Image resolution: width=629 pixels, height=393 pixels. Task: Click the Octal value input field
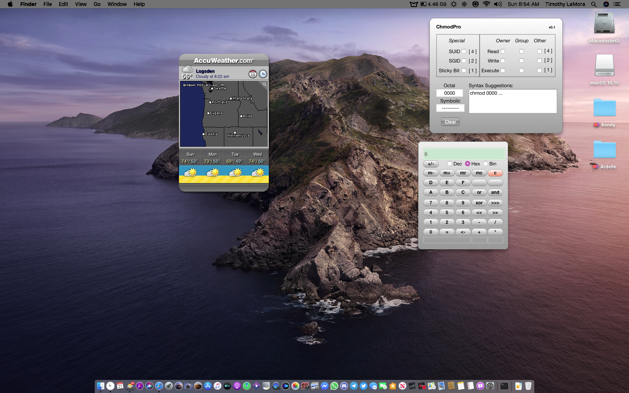pos(450,93)
